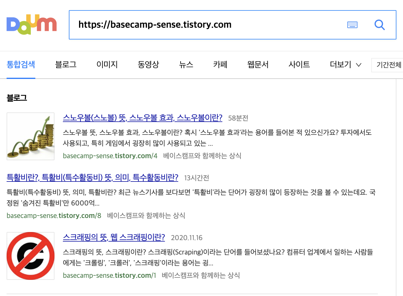Follow the basecamp-sense.tistory.com/8 URL
Screen dimensions: 403x296
click(x=54, y=216)
